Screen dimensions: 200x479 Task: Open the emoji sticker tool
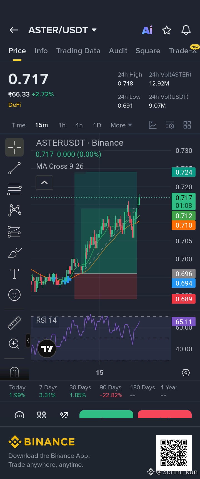(14, 294)
